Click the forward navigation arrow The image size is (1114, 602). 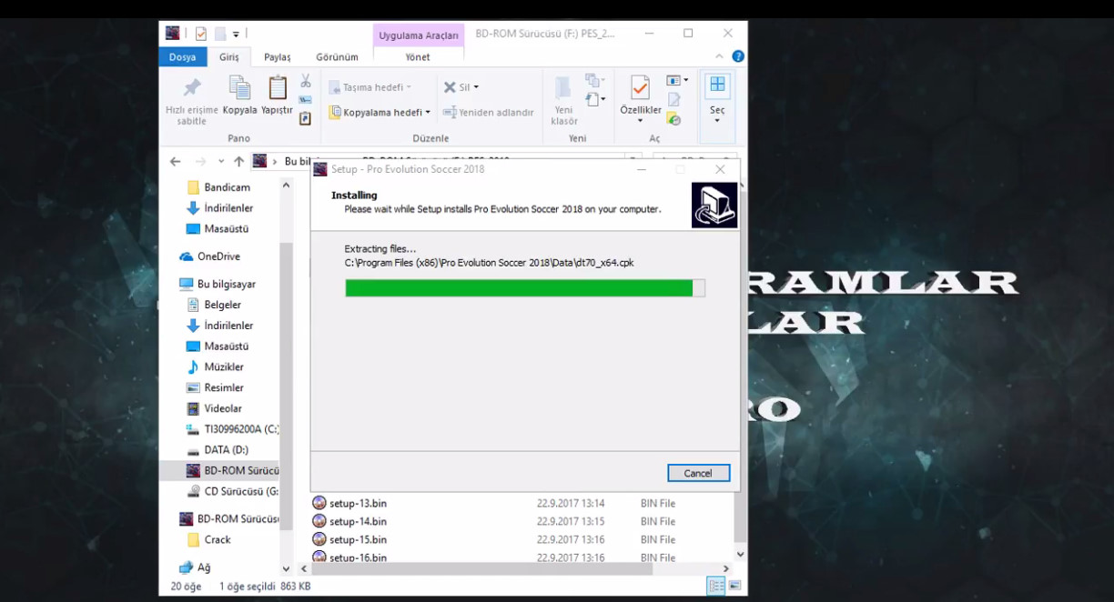click(x=200, y=161)
